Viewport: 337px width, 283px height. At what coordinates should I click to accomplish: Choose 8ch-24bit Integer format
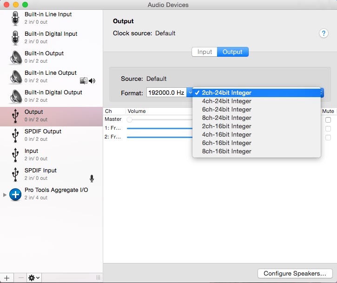point(257,118)
